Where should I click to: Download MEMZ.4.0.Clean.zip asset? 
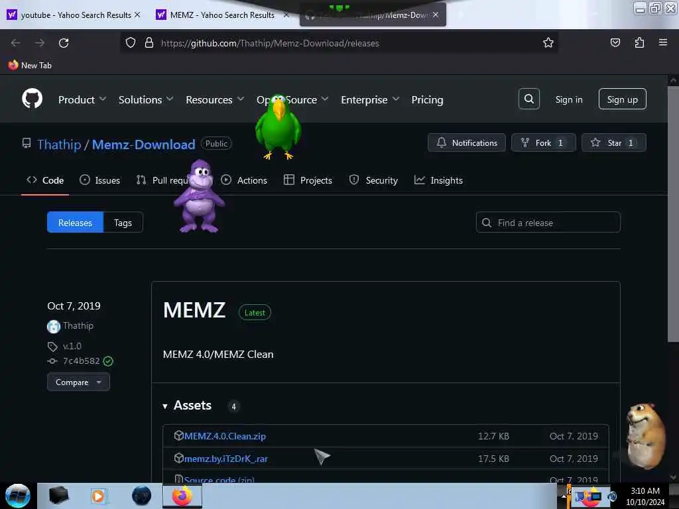click(x=225, y=436)
